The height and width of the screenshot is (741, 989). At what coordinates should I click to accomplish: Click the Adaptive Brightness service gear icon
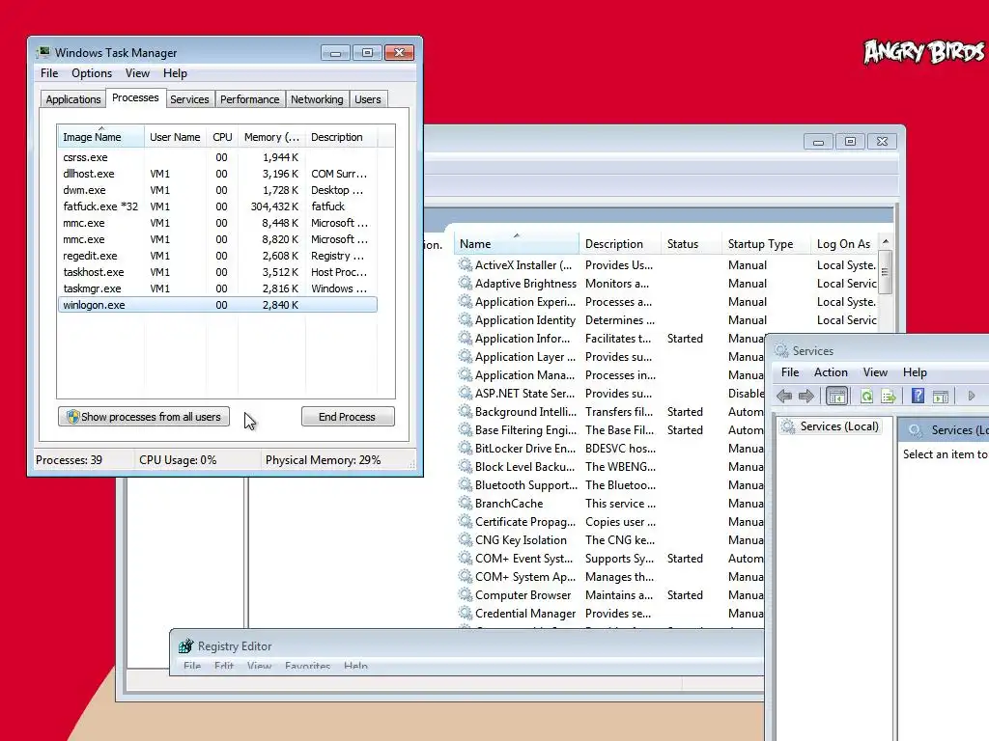click(x=465, y=283)
